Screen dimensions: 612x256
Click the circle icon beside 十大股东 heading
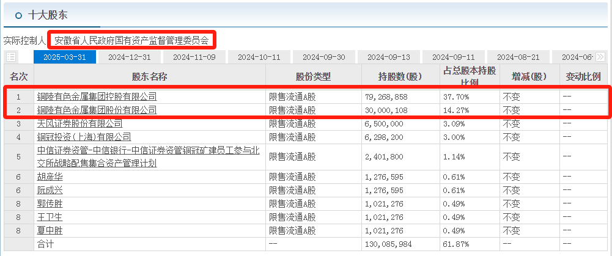pyautogui.click(x=18, y=16)
